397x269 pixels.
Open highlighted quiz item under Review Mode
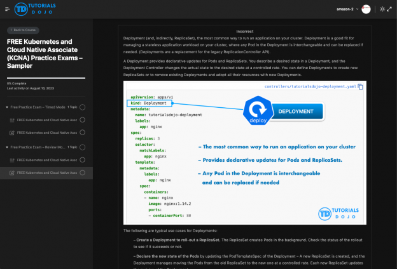47,173
